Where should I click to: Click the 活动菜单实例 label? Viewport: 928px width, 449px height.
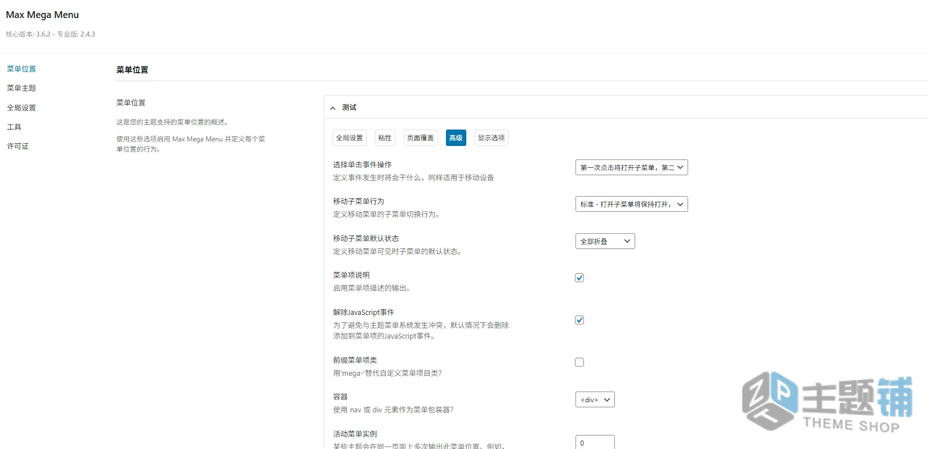[355, 434]
